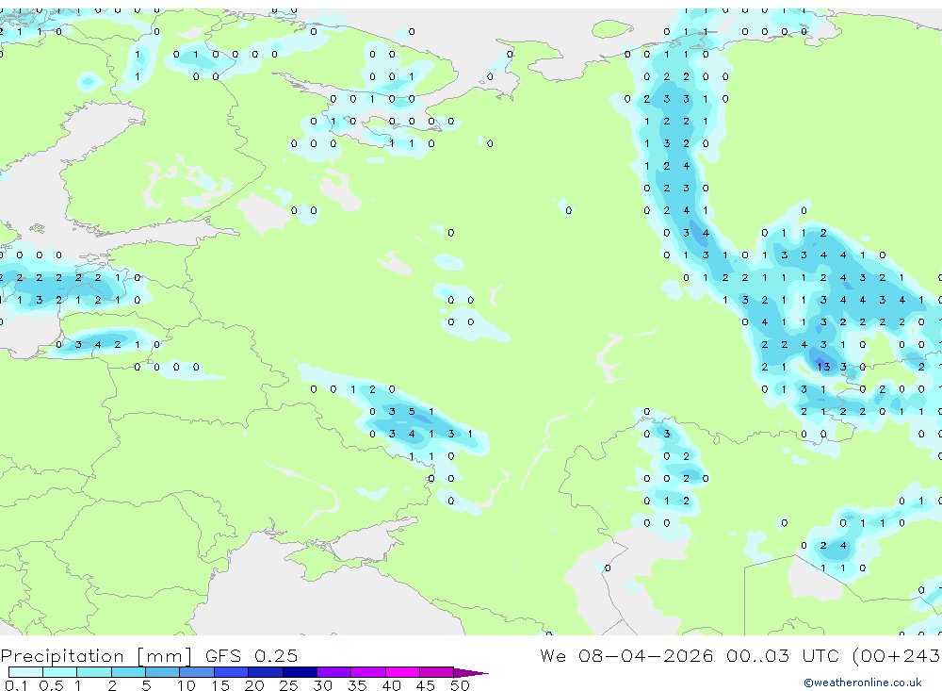Pick the 20–25 mm legend color box
This screenshot has width=942, height=691.
coord(266,672)
